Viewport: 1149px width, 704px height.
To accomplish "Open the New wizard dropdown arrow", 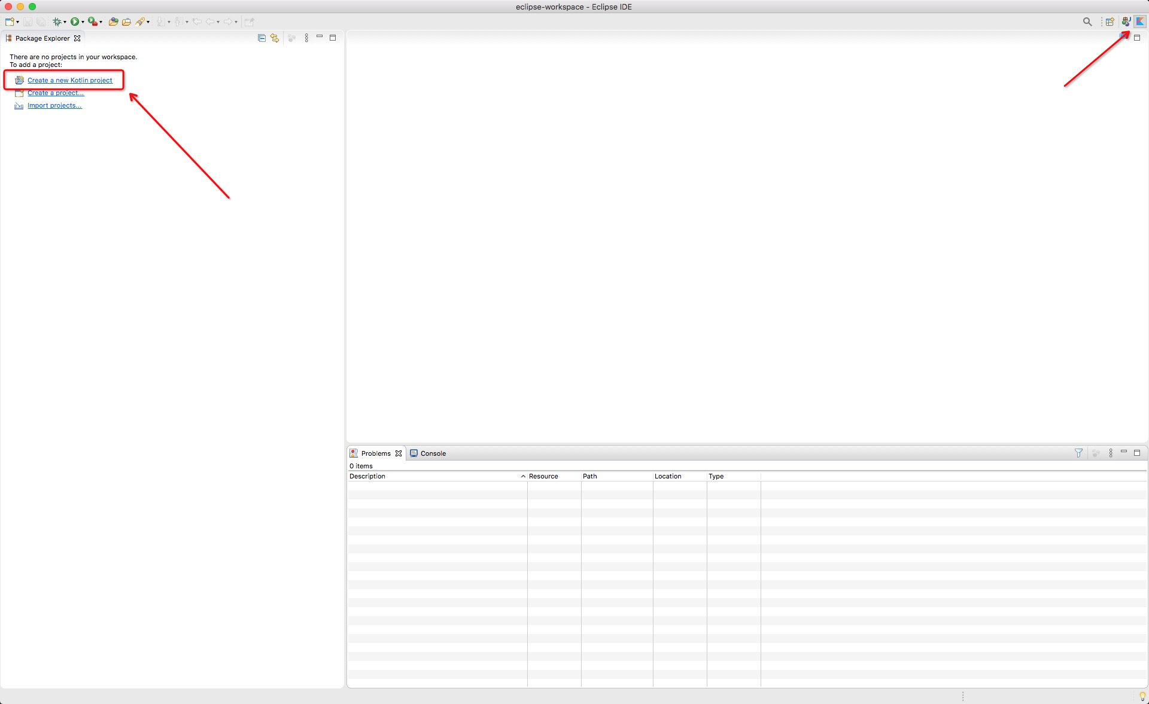I will (17, 22).
